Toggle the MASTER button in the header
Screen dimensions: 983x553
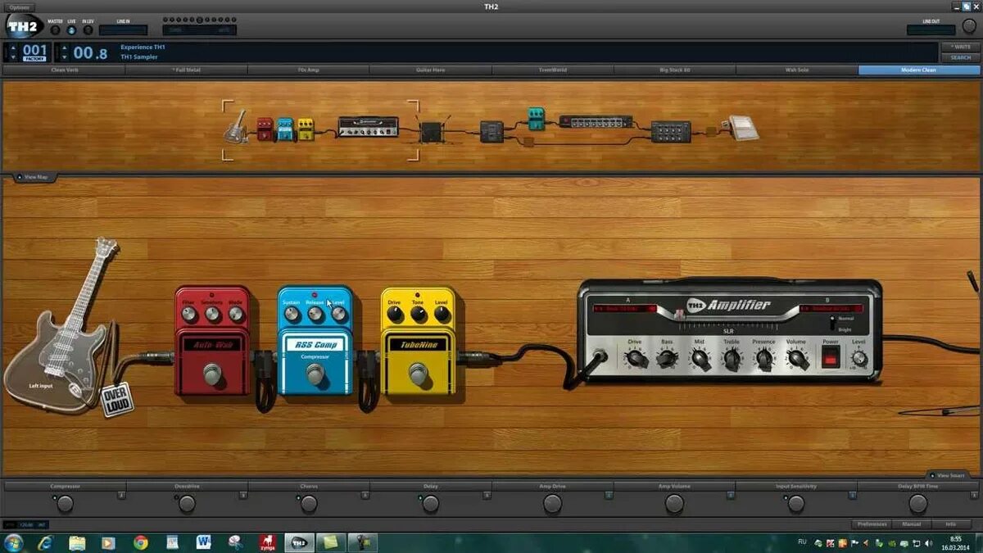click(55, 30)
